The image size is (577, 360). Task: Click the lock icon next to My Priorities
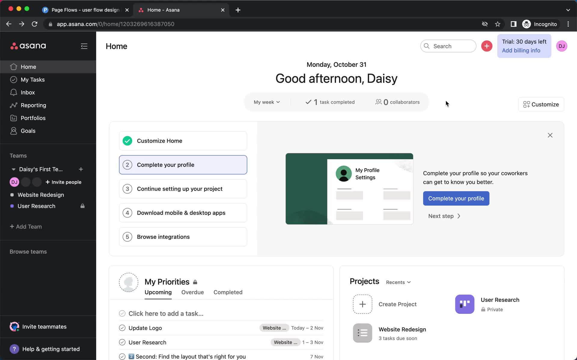click(x=195, y=282)
